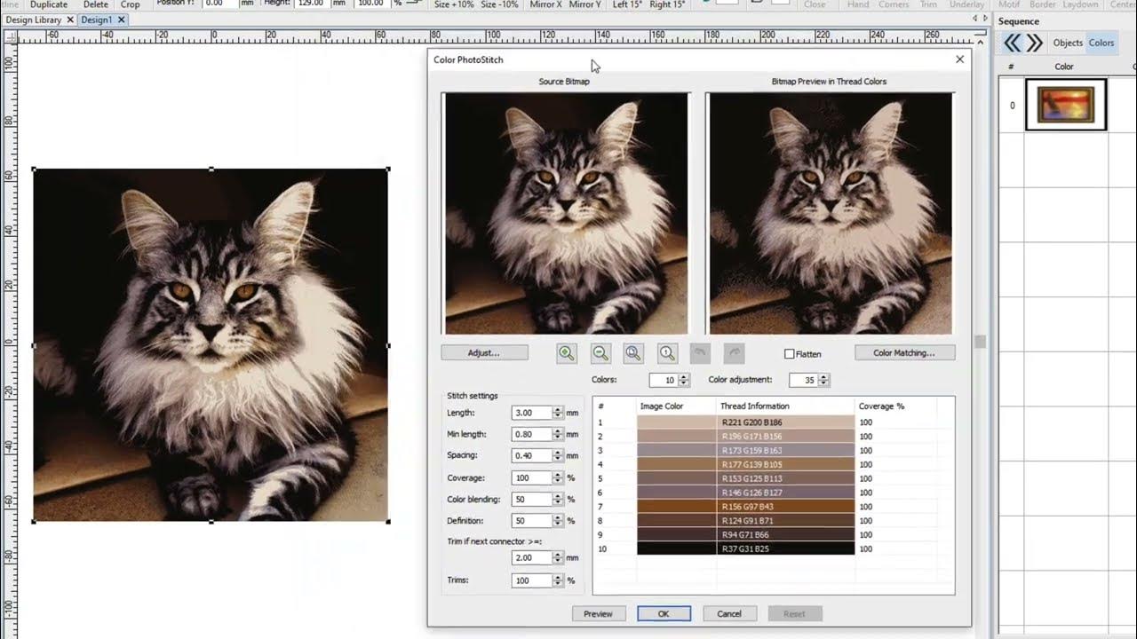Select color swatch R221 G200 B186

pyautogui.click(x=676, y=422)
